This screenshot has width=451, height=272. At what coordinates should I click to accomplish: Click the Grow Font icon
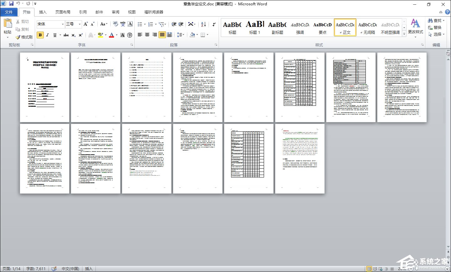point(86,24)
